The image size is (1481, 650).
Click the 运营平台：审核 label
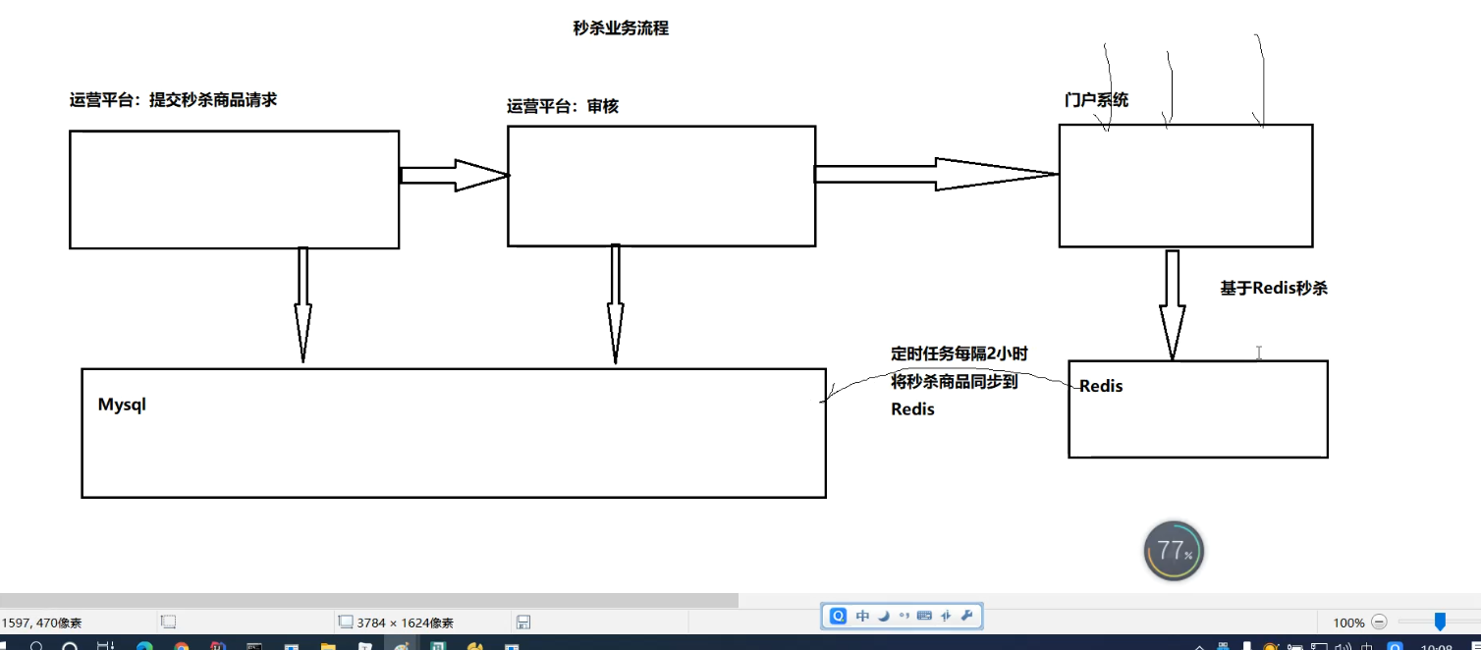tap(563, 106)
